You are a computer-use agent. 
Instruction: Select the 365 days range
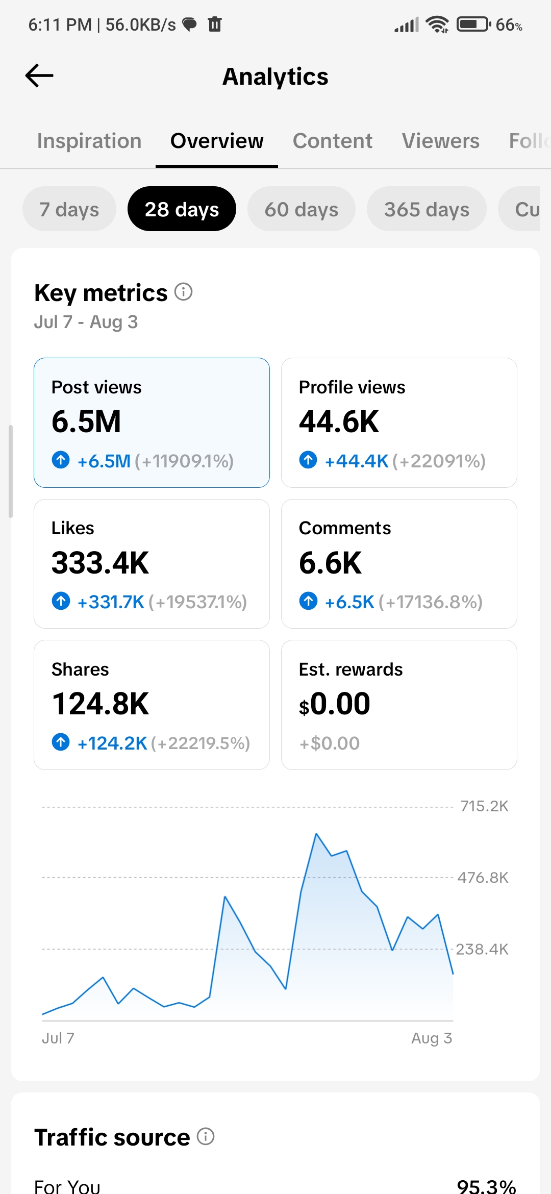[x=427, y=209]
